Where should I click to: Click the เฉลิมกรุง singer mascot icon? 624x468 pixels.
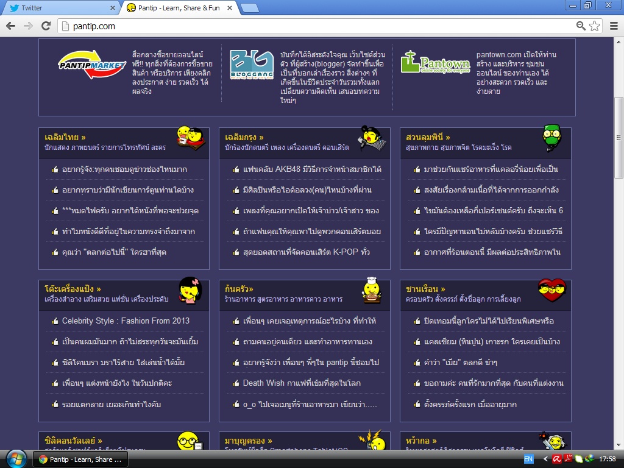pyautogui.click(x=372, y=138)
